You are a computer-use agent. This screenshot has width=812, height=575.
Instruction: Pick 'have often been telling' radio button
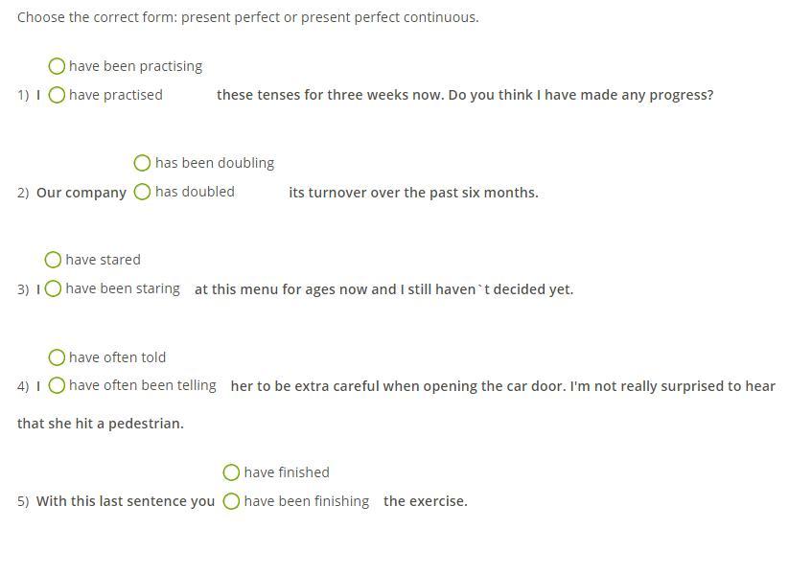tap(57, 385)
